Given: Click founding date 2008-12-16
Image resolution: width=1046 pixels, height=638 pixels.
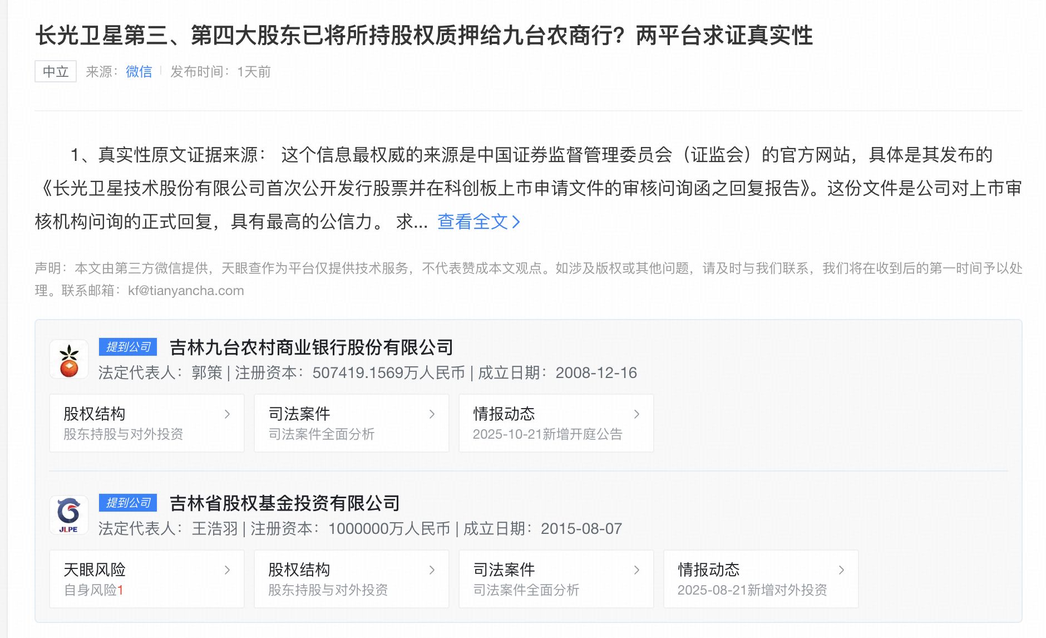Looking at the screenshot, I should pyautogui.click(x=596, y=373).
